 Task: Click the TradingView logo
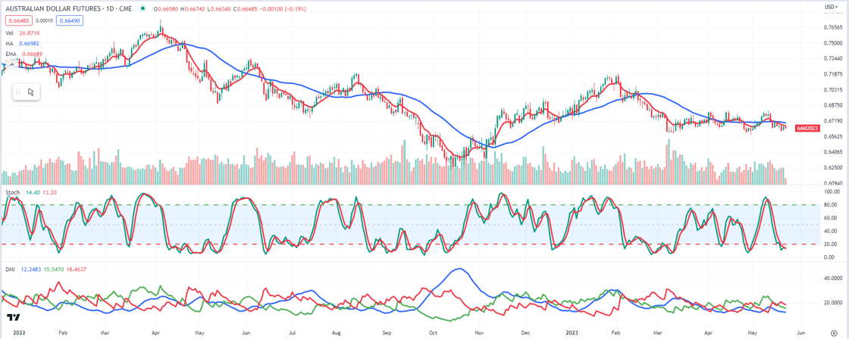[14, 317]
